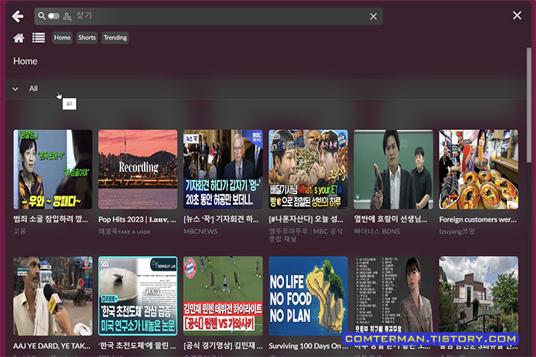Collapse the All category chevron
This screenshot has height=357, width=536.
pos(15,89)
